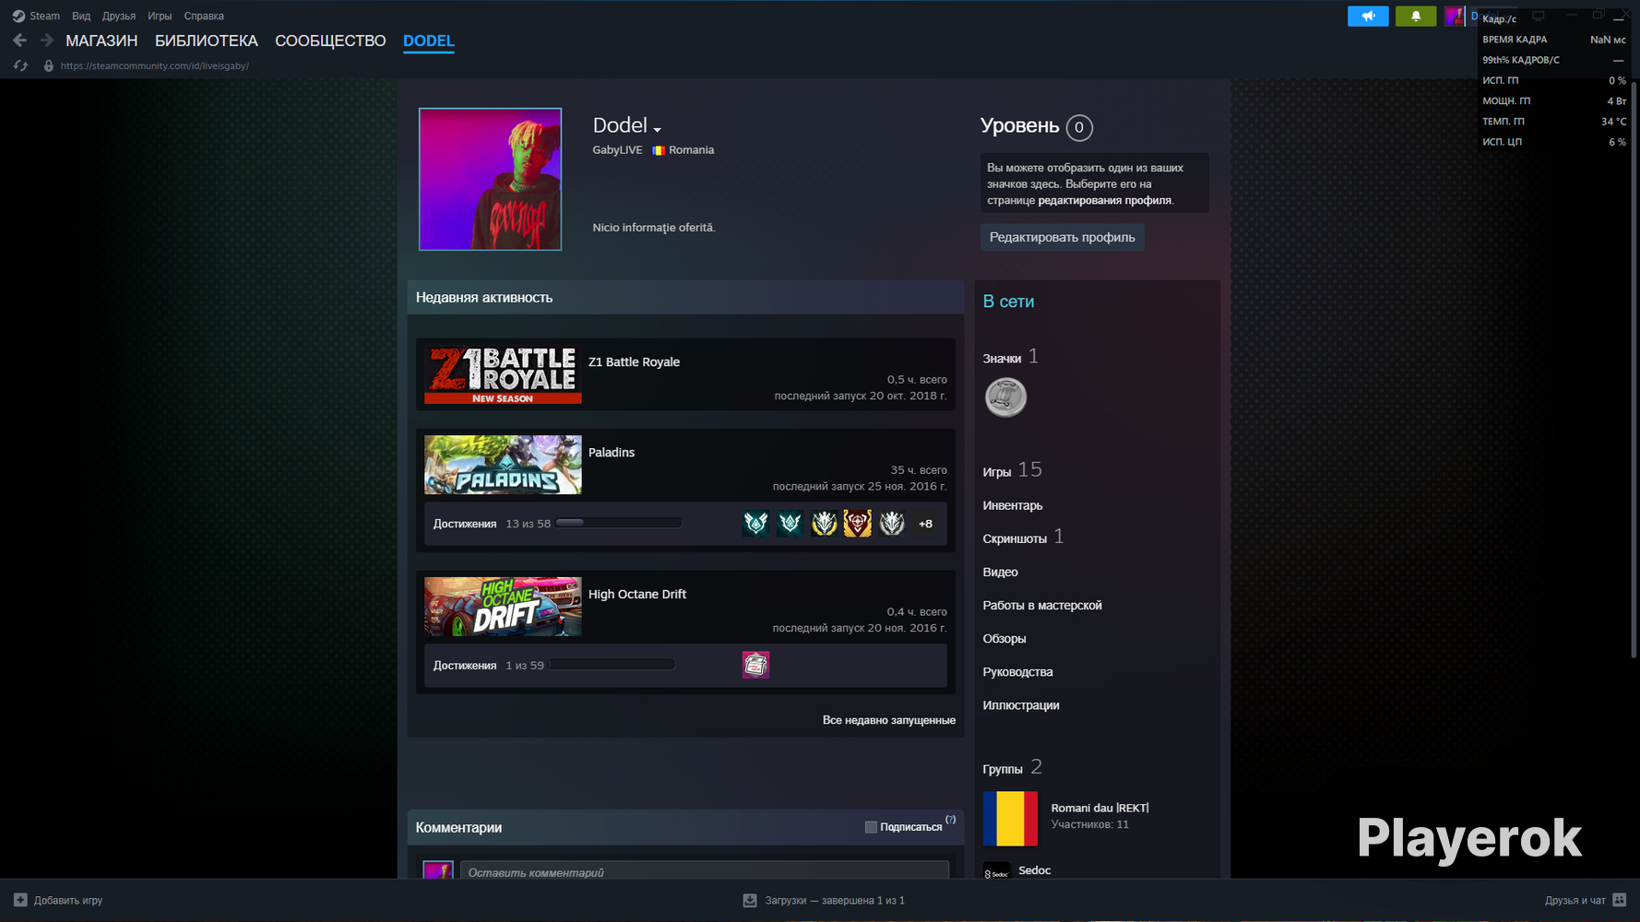Open the Paladins game banner
Screen dimensions: 1640x922
tap(503, 465)
